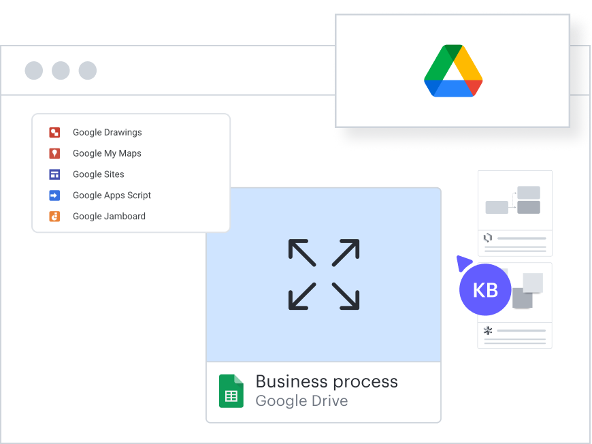Select the Google Apps Script entry

pos(112,195)
